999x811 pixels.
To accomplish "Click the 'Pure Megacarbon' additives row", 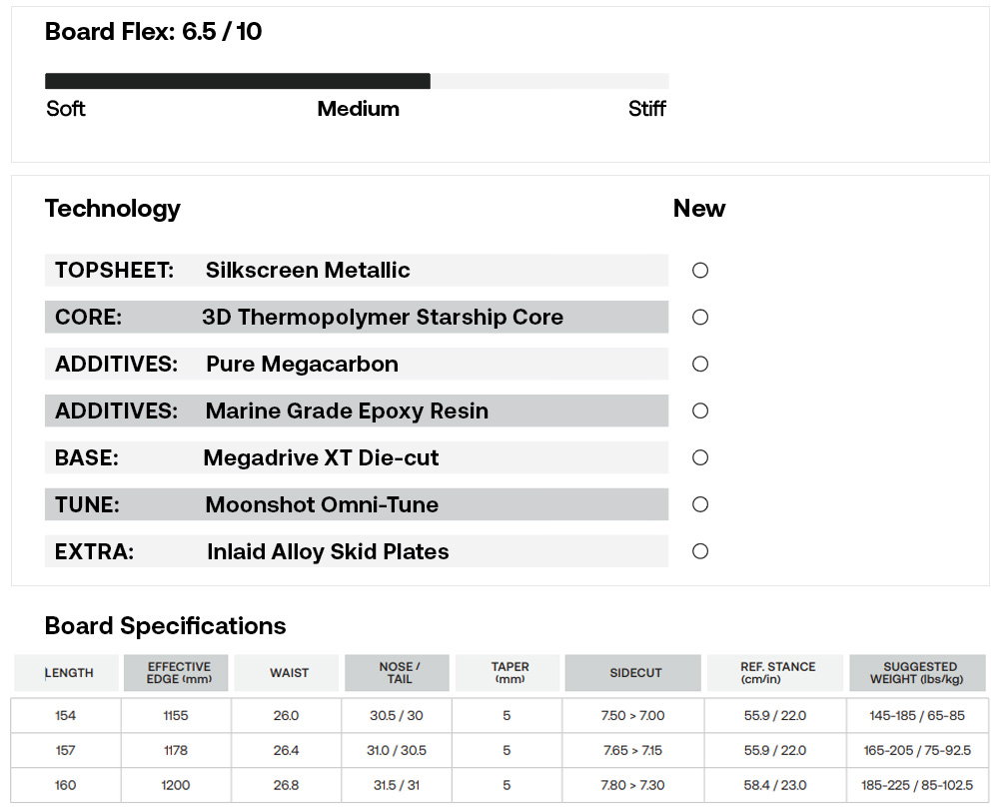I will pyautogui.click(x=357, y=364).
